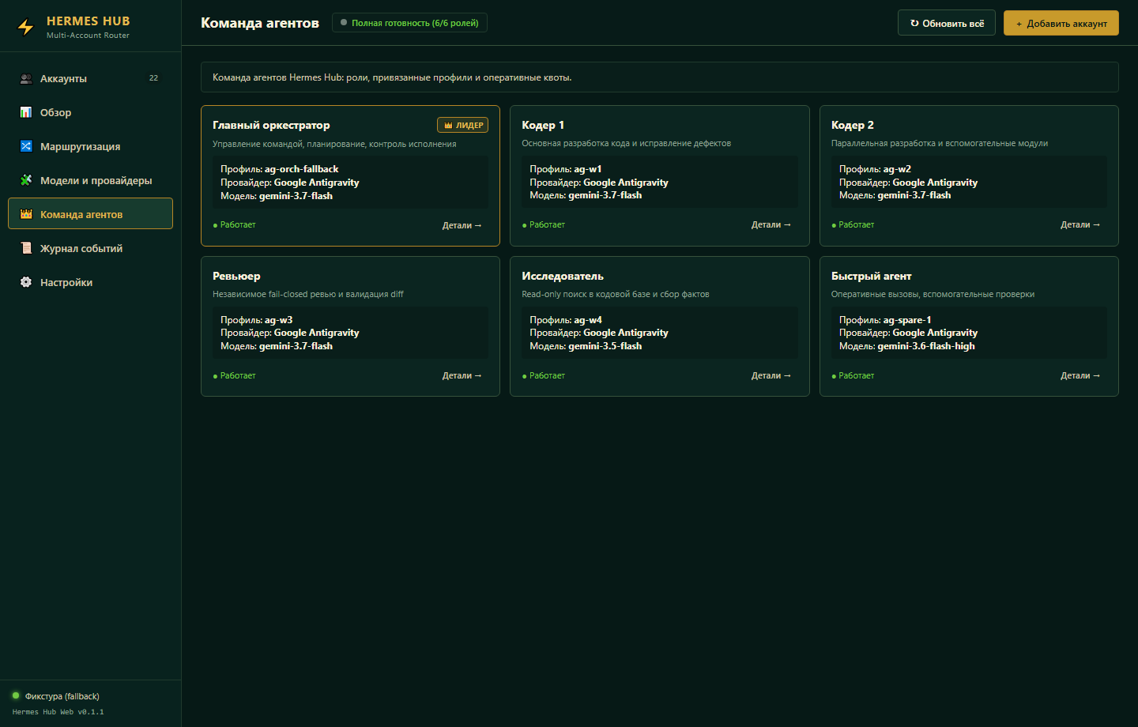
Task: Click the Полная готовность status badge
Action: [x=409, y=23]
